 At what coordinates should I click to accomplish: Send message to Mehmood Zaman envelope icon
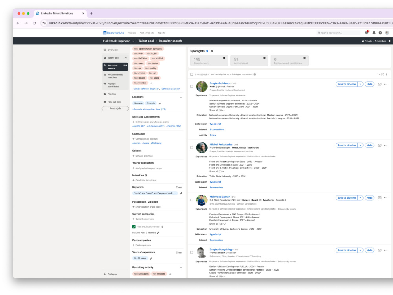pyautogui.click(x=380, y=198)
